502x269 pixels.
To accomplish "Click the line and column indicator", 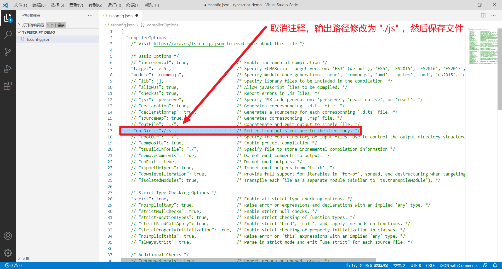I will coord(367,265).
